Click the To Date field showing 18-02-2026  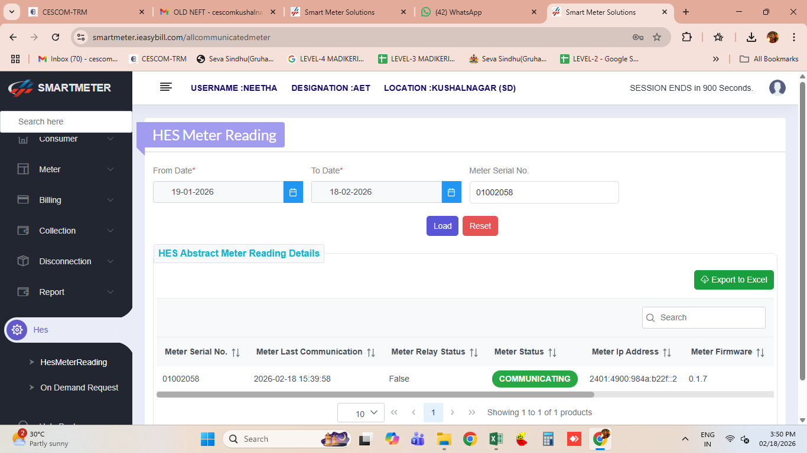tap(376, 192)
